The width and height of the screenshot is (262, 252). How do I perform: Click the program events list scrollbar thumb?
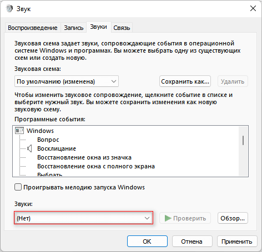243,140
